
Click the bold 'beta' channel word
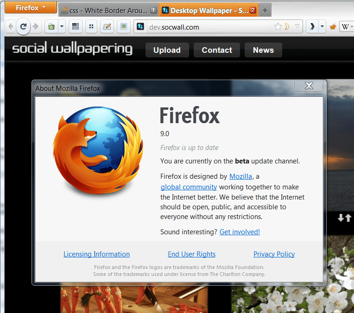click(242, 161)
